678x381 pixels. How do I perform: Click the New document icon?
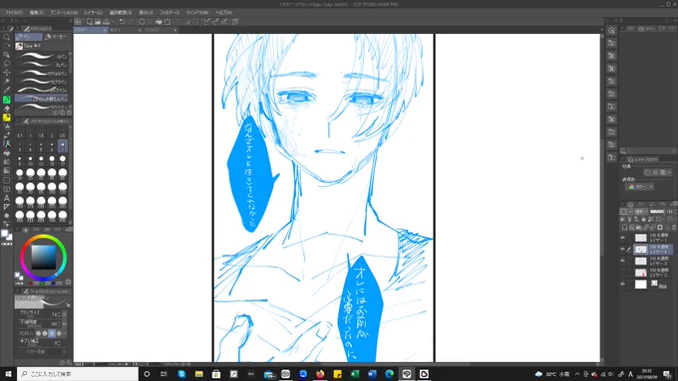pos(89,22)
